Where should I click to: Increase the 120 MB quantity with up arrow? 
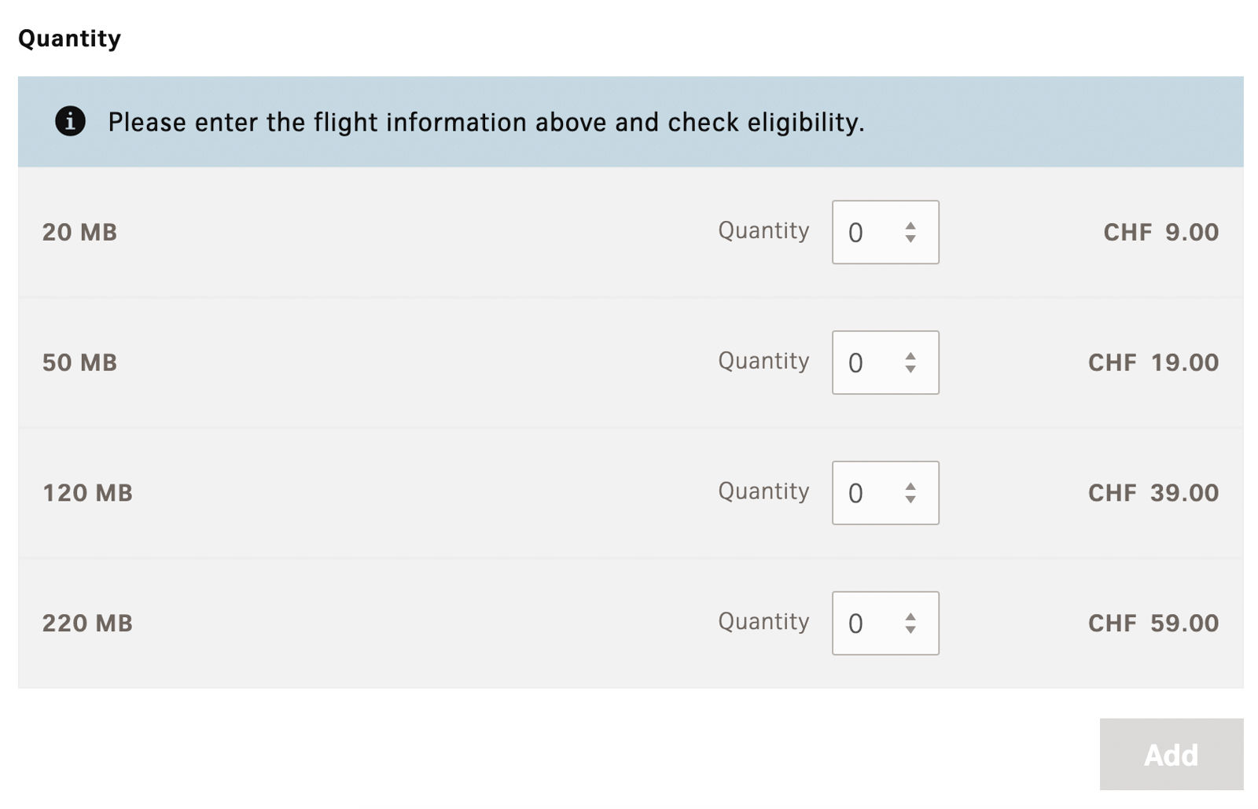tap(910, 487)
